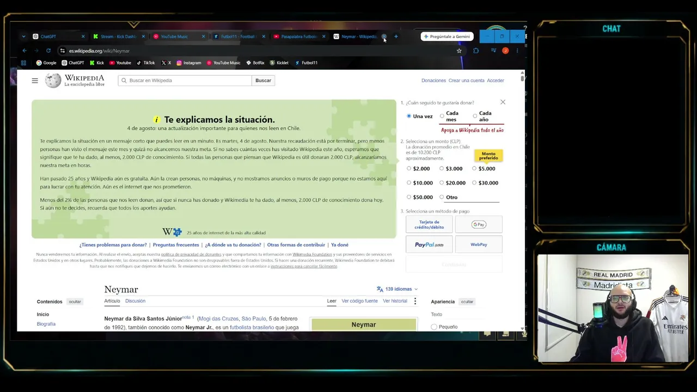Switch to the Pasapalabra Futbolero tab
This screenshot has height=392, width=697.
[x=299, y=36]
